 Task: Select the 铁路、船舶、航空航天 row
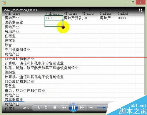pyautogui.click(x=41, y=68)
